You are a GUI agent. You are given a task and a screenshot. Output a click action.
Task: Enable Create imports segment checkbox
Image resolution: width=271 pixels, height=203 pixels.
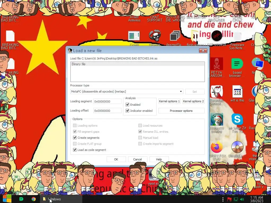(x=140, y=144)
